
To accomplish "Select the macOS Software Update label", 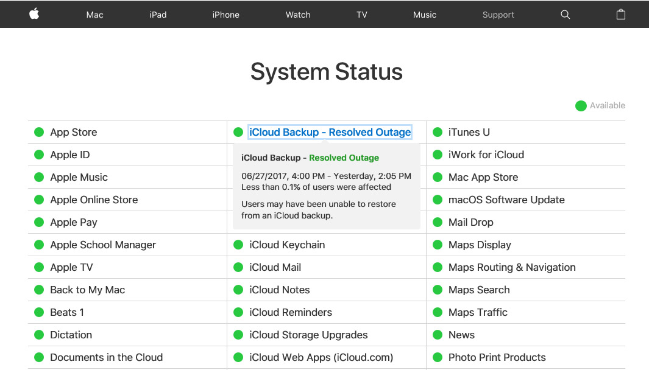I will (506, 200).
